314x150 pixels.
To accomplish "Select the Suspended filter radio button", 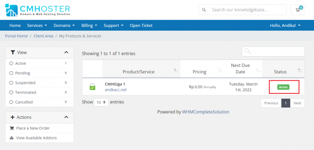I will [x=11, y=83].
